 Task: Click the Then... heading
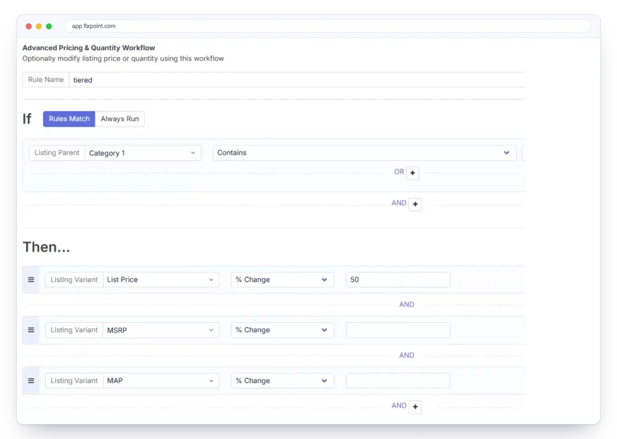pyautogui.click(x=46, y=247)
